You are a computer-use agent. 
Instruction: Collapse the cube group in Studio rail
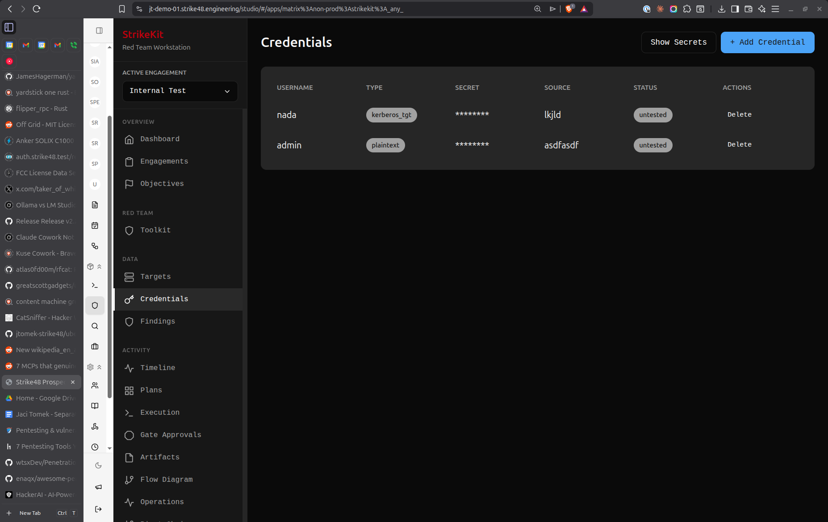point(95,266)
